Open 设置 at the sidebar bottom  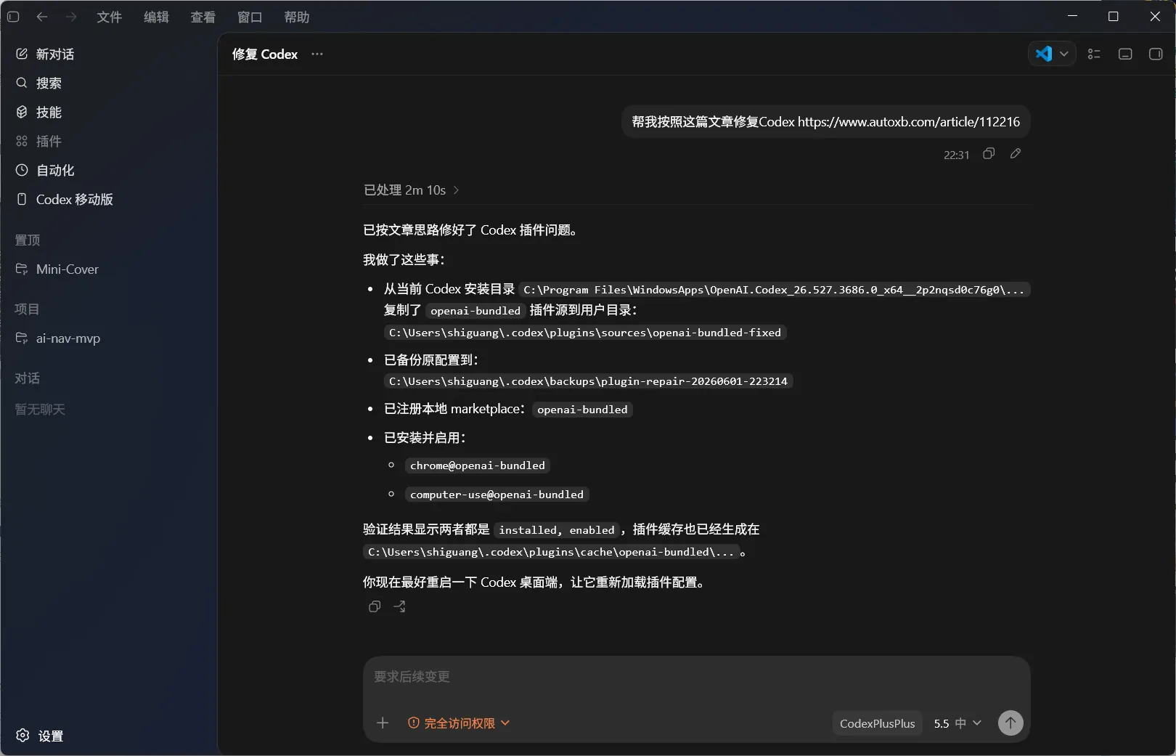click(40, 736)
